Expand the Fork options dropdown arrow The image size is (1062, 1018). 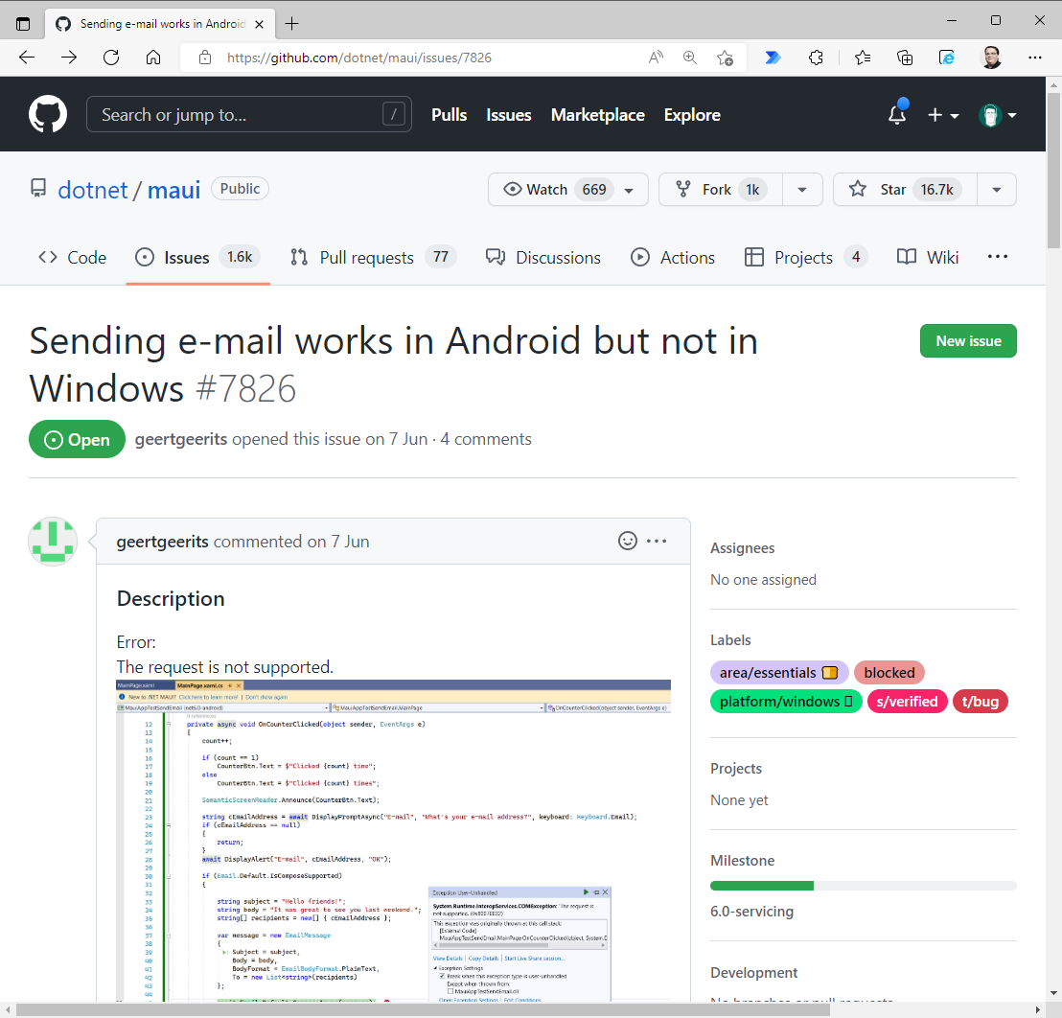[x=802, y=190]
